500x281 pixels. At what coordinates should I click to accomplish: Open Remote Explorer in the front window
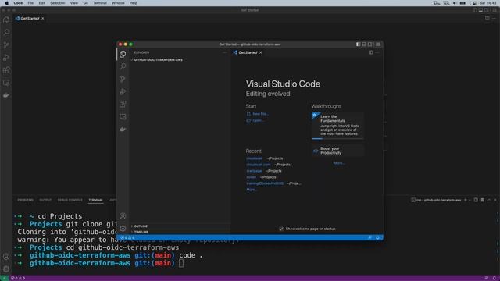point(123,116)
